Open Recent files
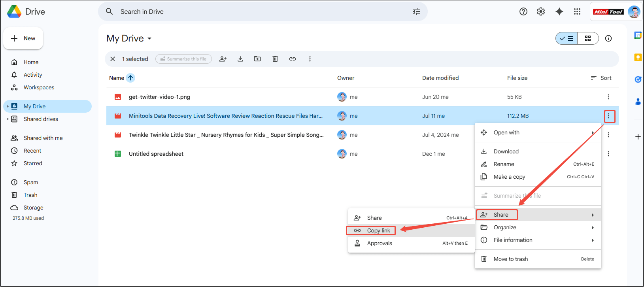Image resolution: width=644 pixels, height=287 pixels. point(47,151)
